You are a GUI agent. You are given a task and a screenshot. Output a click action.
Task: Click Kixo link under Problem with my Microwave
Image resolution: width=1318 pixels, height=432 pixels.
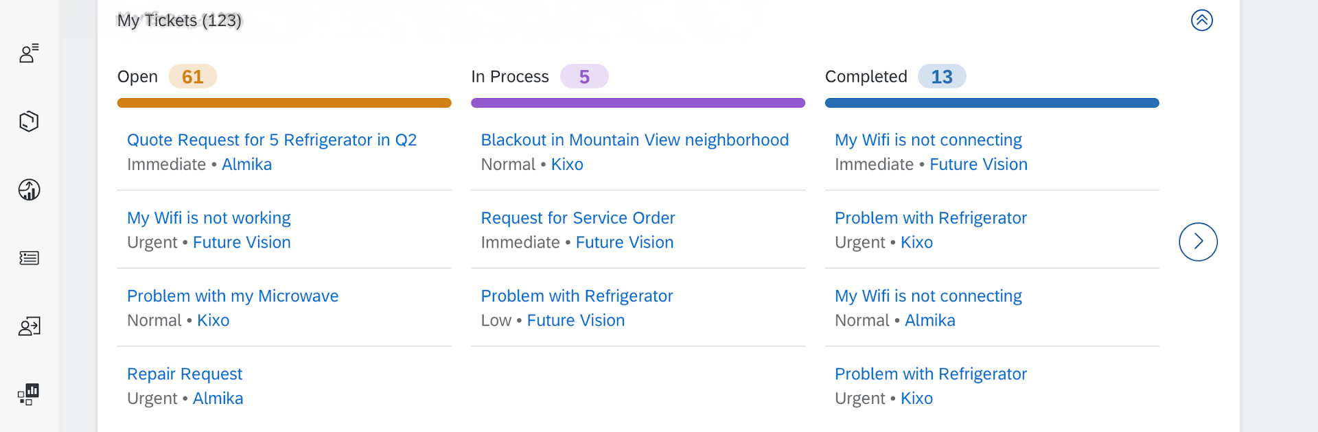(x=213, y=321)
